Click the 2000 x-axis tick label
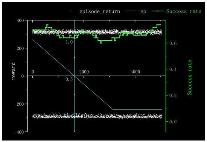Viewport: 207px width, 142px height. coord(84,72)
